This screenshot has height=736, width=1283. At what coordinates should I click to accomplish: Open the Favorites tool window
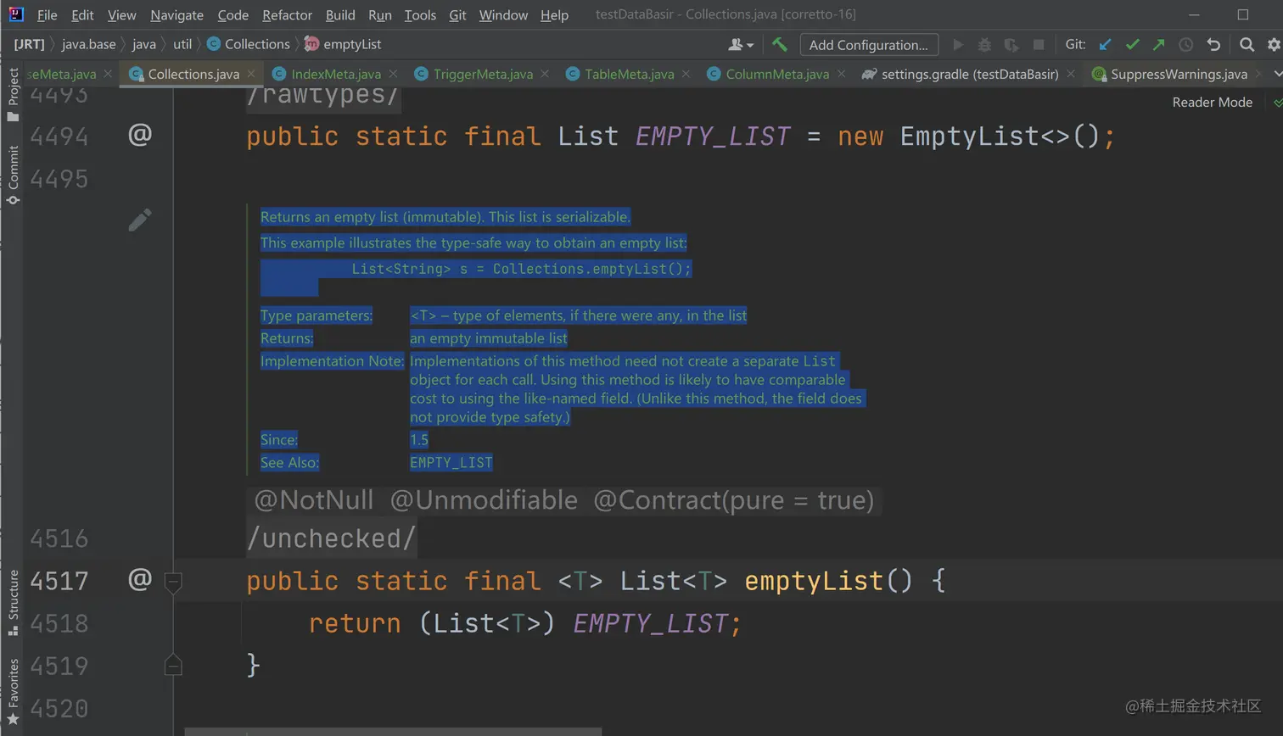click(x=13, y=692)
